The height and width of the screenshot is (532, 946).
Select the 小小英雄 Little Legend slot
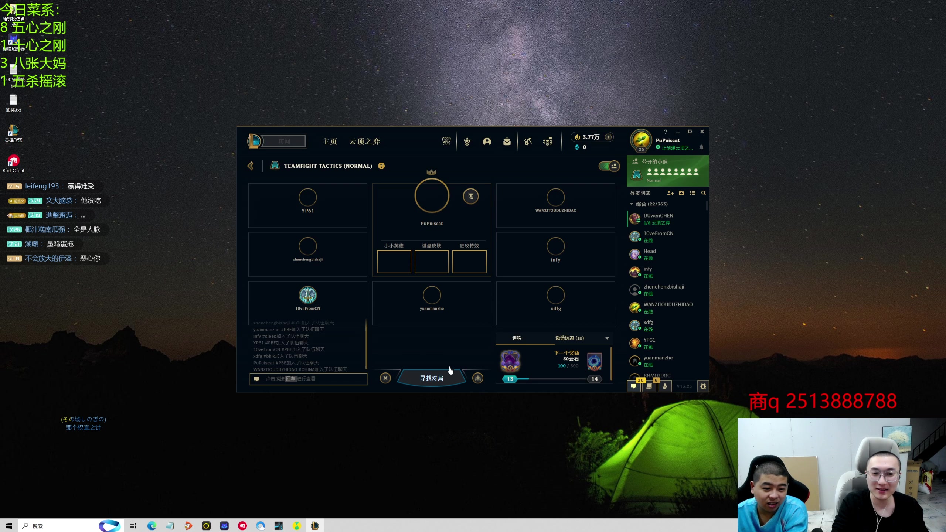[x=394, y=262]
